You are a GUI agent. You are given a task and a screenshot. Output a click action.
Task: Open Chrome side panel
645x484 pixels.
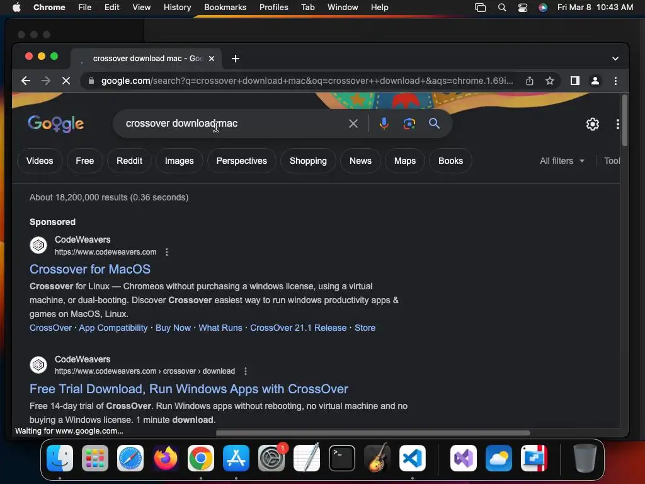pos(574,81)
